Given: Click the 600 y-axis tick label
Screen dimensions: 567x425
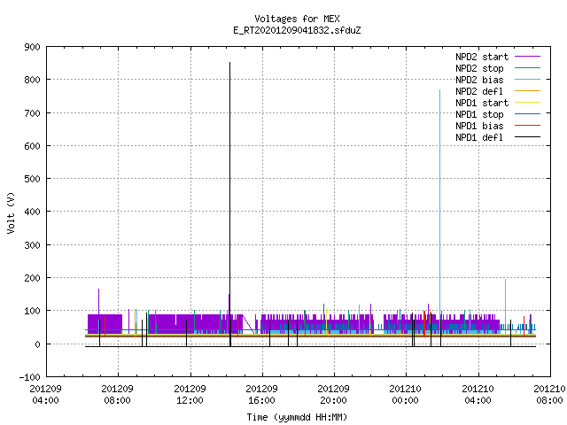Looking at the screenshot, I should (x=32, y=146).
